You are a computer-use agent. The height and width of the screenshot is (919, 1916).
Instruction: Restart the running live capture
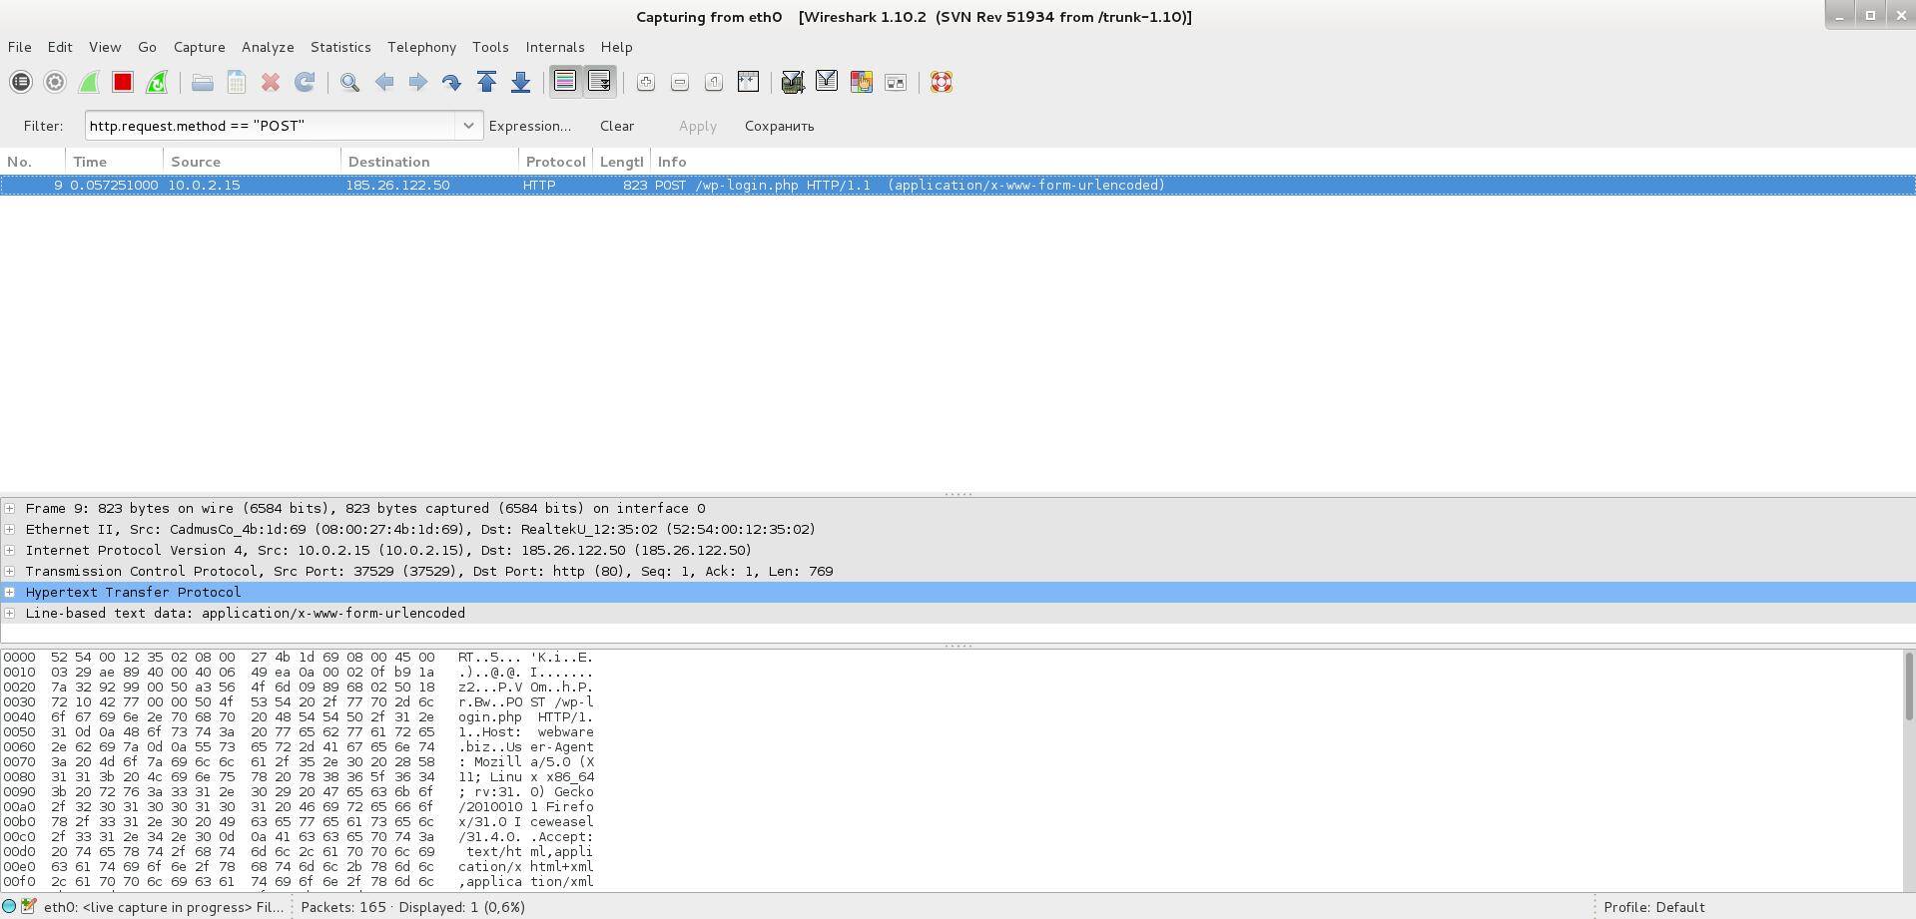tap(157, 83)
